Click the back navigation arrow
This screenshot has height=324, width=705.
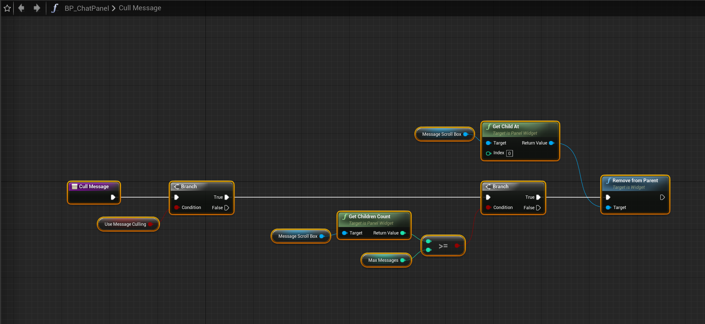(21, 8)
